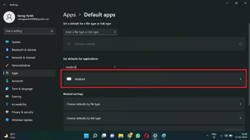This screenshot has height=140, width=250.
Task: Click chevron for defaults by file type
Action: click(x=240, y=104)
